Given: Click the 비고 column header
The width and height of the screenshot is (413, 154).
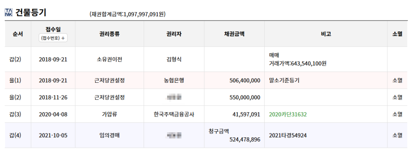Looking at the screenshot, I should [x=326, y=34].
